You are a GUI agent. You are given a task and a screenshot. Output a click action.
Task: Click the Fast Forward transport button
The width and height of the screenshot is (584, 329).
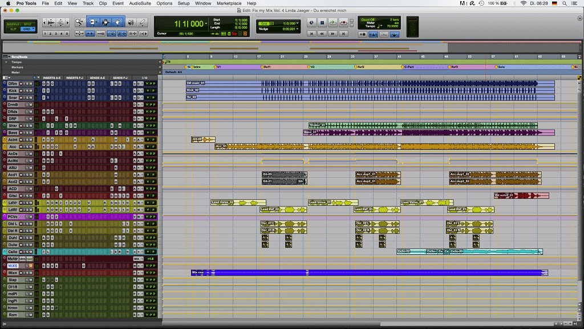tap(332, 34)
